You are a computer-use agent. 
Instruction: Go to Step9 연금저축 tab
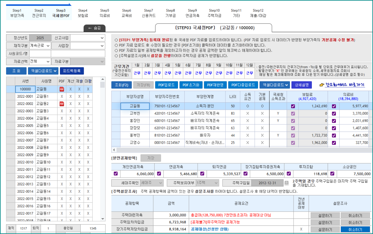(192, 13)
